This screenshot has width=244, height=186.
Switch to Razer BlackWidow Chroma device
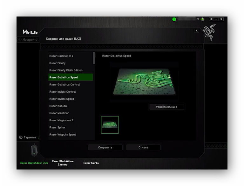(63, 163)
